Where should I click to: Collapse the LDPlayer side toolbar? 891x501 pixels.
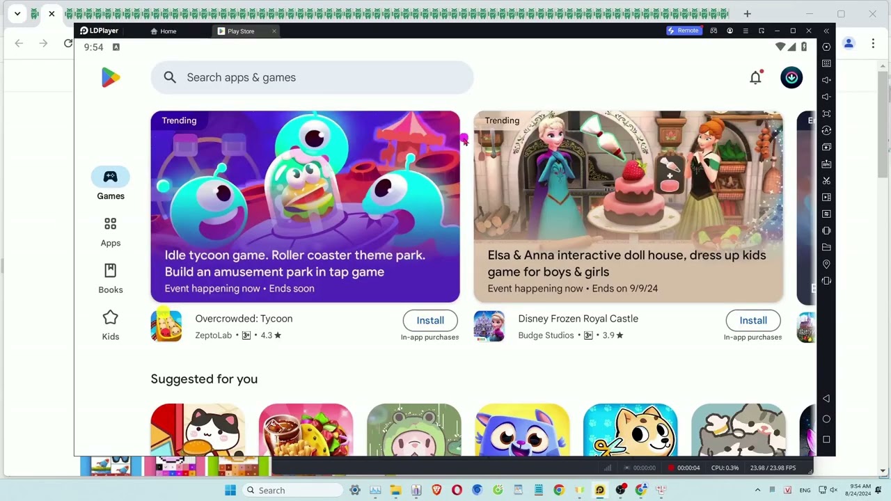tap(826, 31)
